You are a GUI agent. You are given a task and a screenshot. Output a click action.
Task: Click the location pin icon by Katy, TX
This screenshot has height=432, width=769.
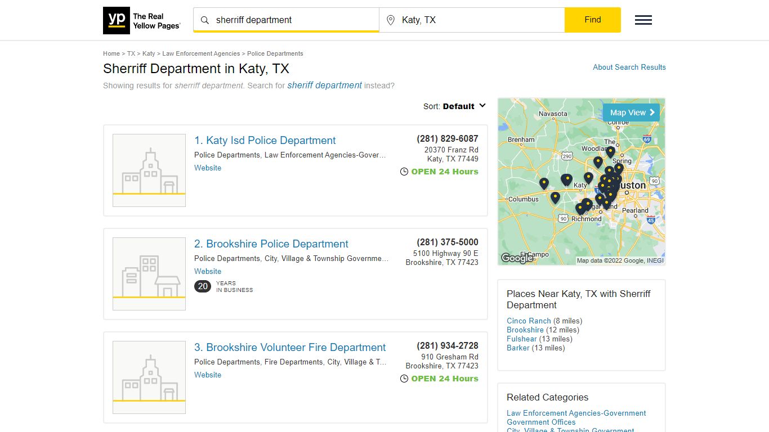click(391, 20)
